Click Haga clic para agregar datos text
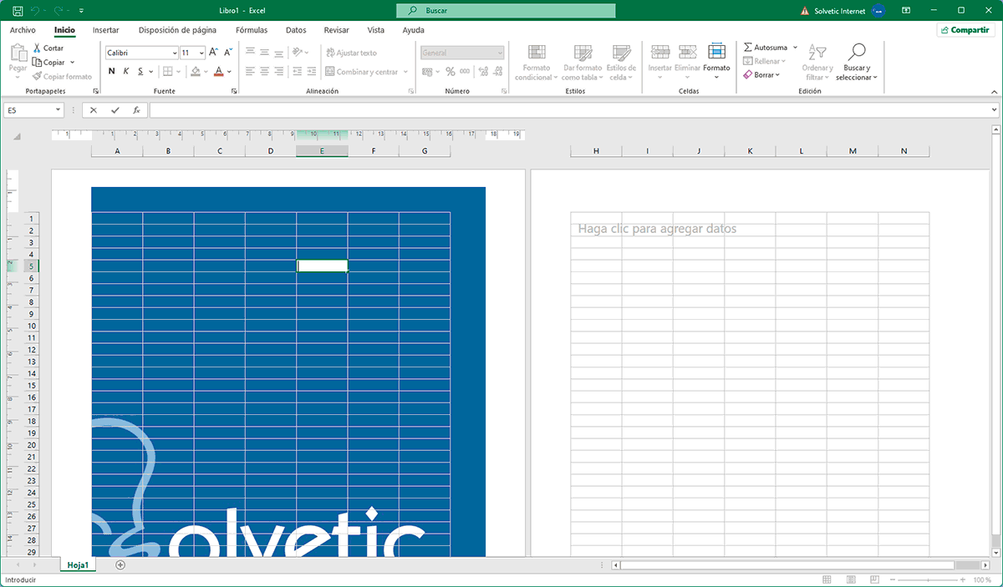The width and height of the screenshot is (1003, 587). pyautogui.click(x=657, y=229)
